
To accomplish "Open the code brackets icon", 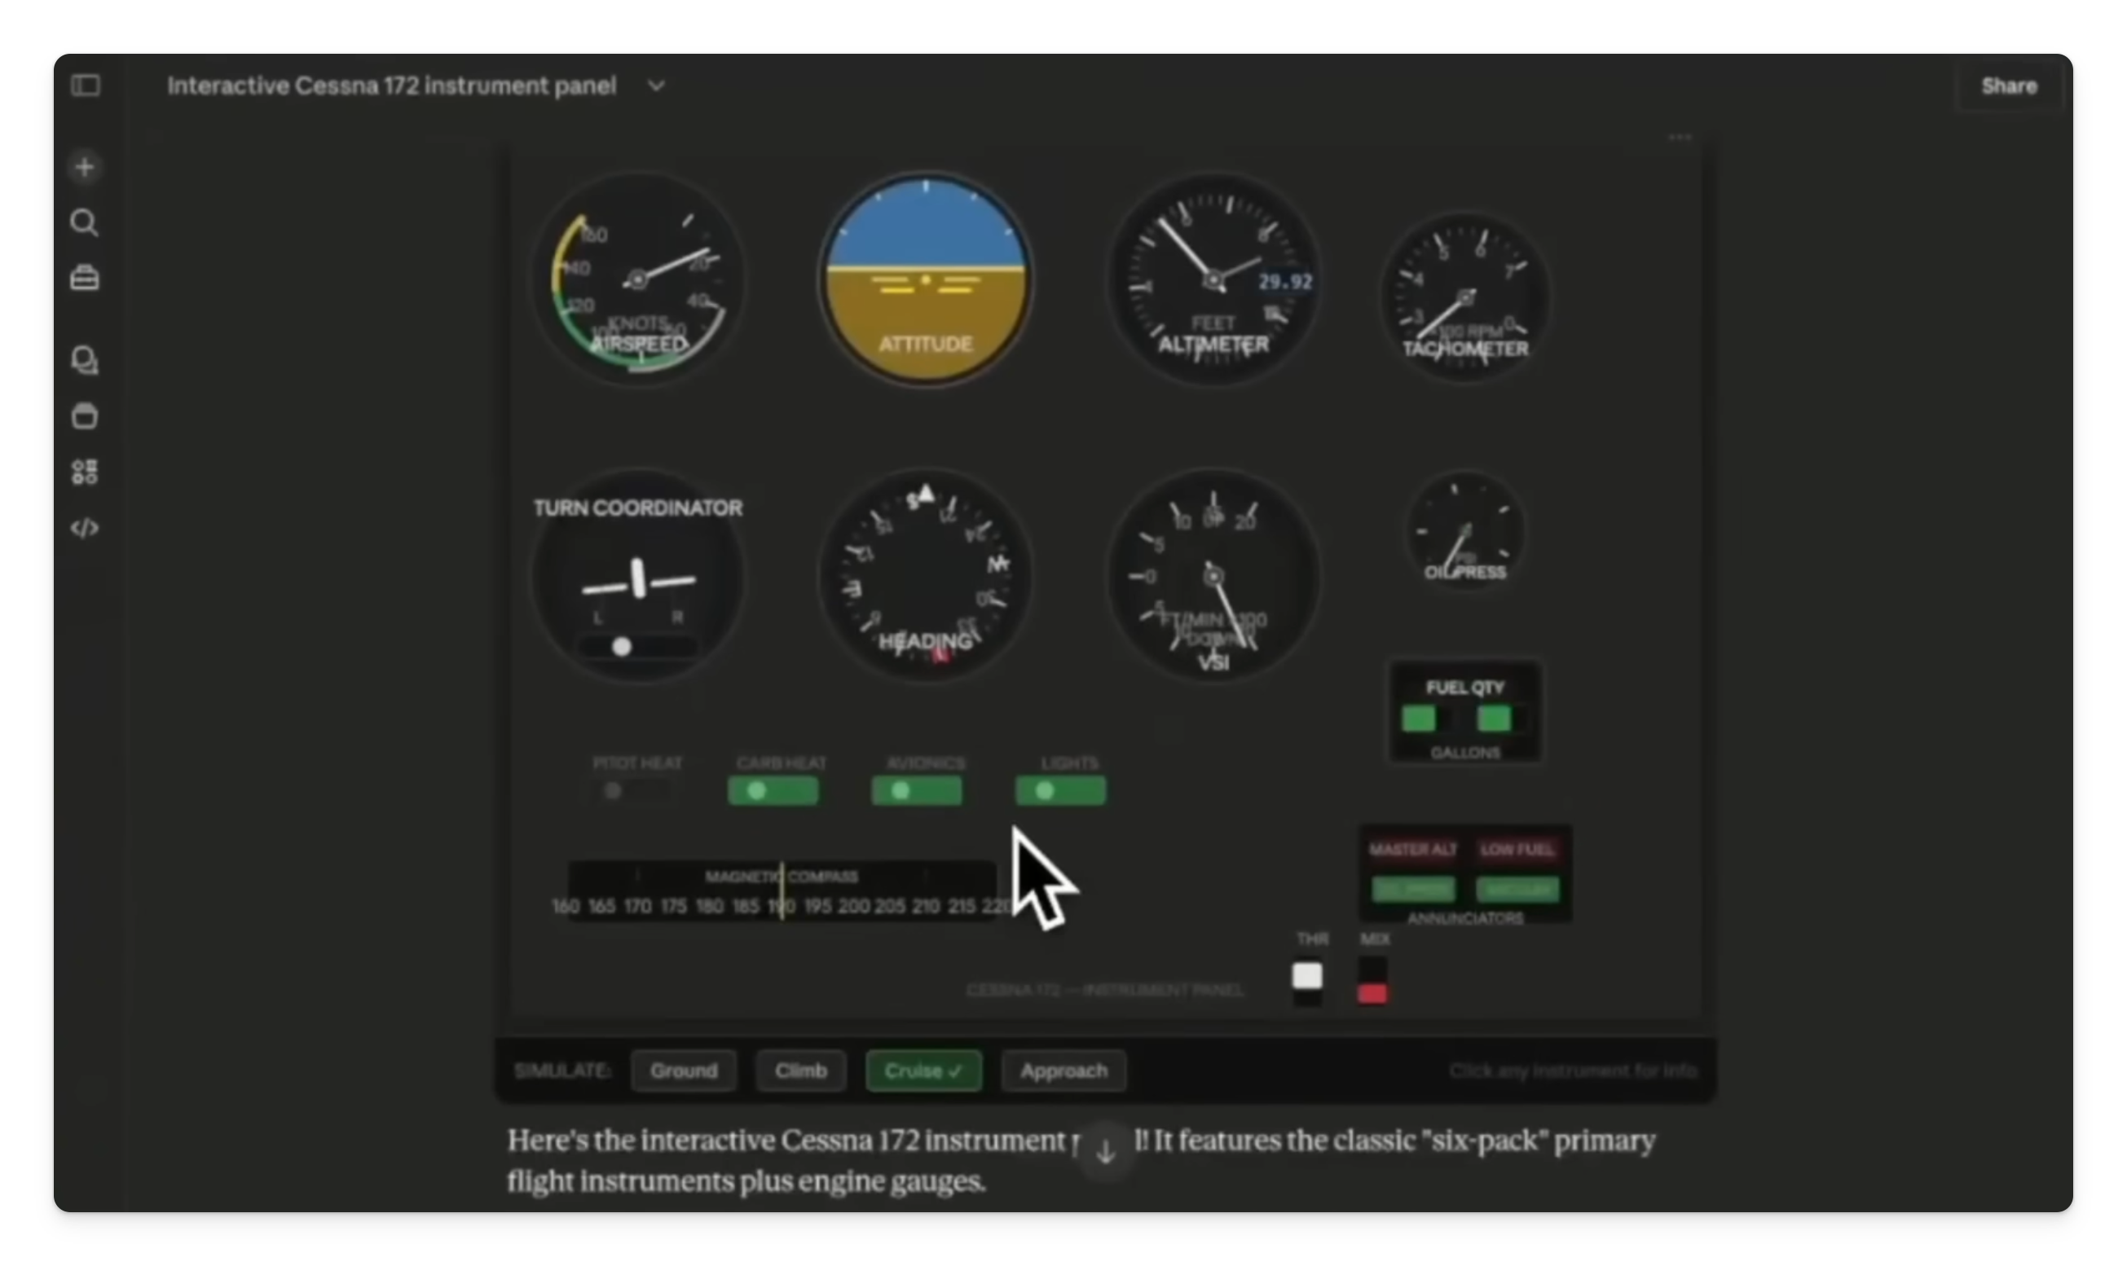I will [85, 528].
